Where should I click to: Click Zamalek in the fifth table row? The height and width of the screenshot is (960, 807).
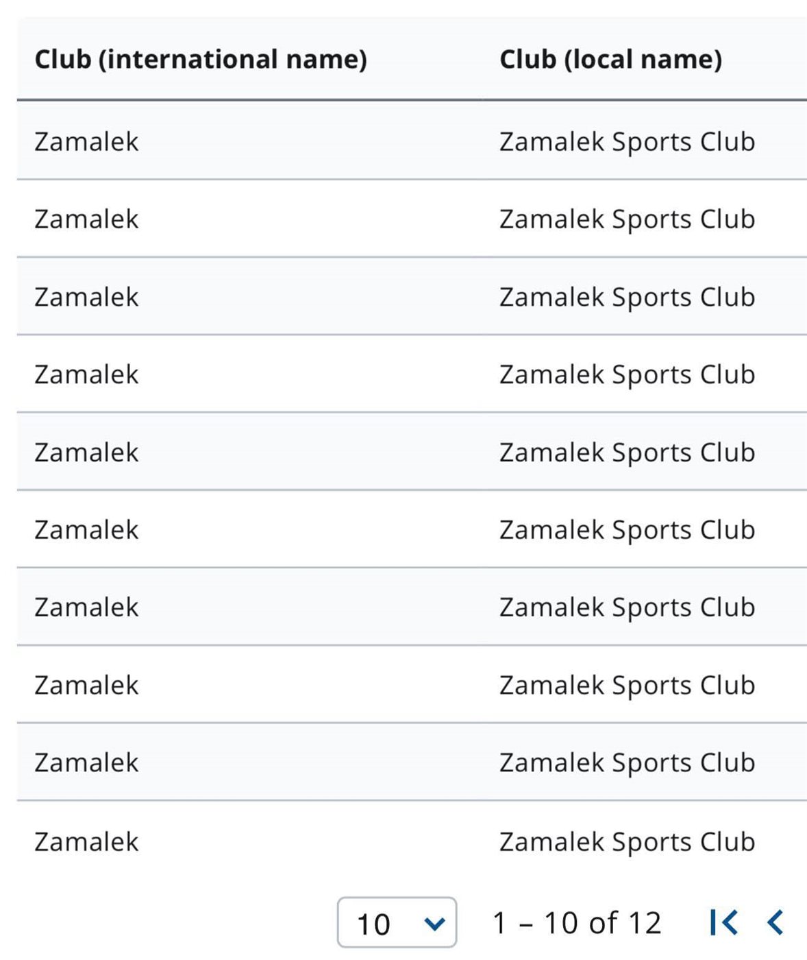coord(86,453)
